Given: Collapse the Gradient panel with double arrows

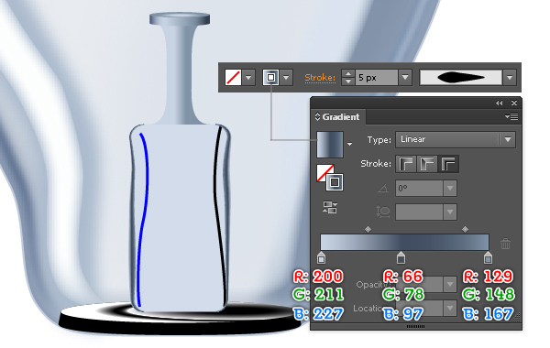Looking at the screenshot, I should [499, 103].
